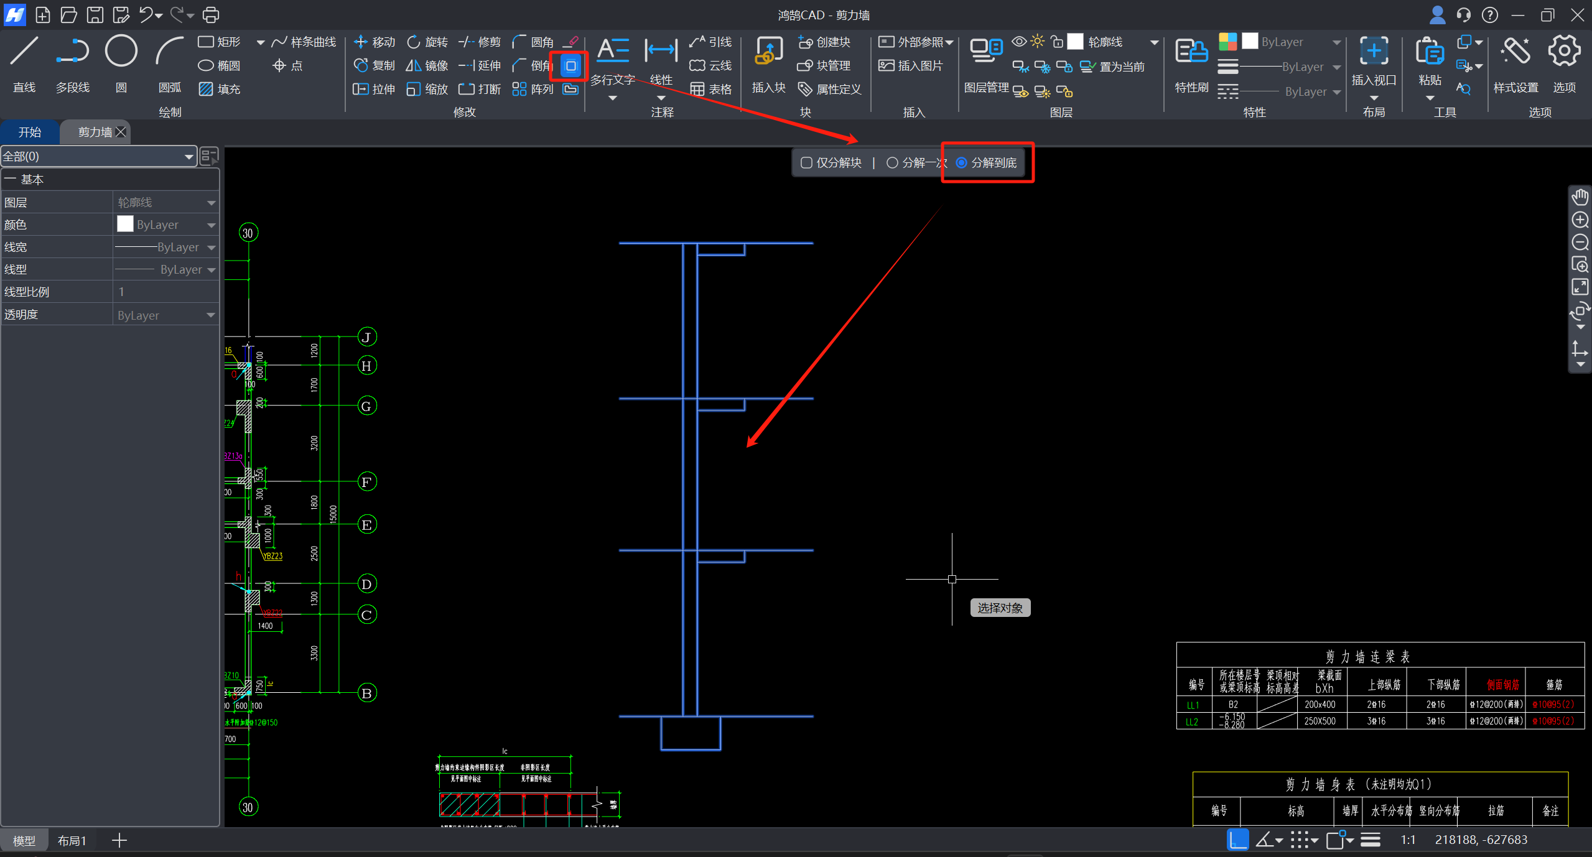The image size is (1592, 857).
Task: Select the 分解一次 radio option
Action: click(892, 163)
